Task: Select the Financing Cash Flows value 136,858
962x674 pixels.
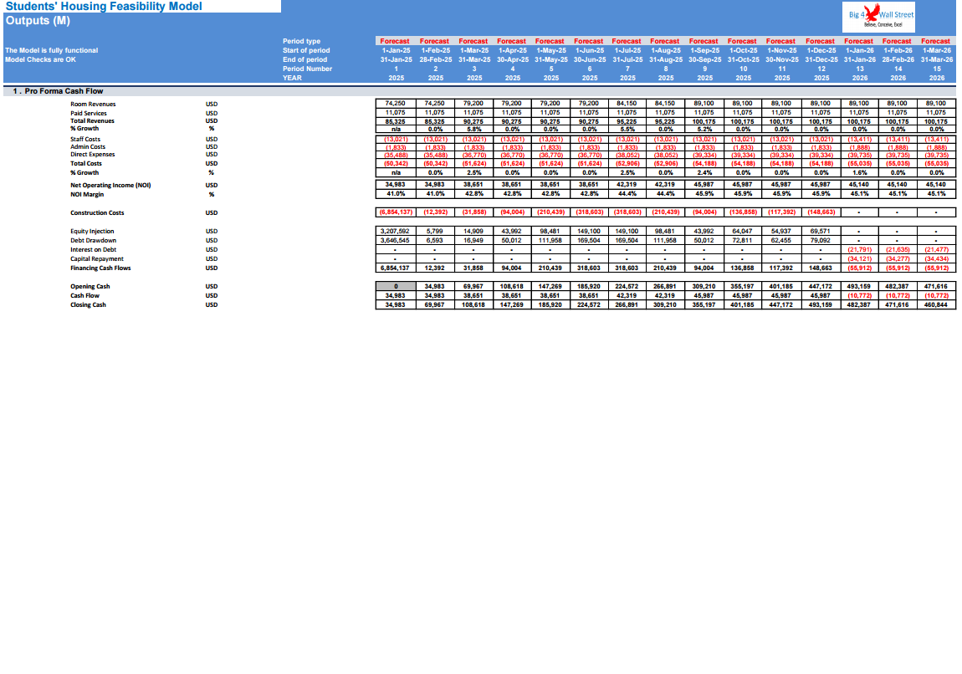Action: click(742, 268)
